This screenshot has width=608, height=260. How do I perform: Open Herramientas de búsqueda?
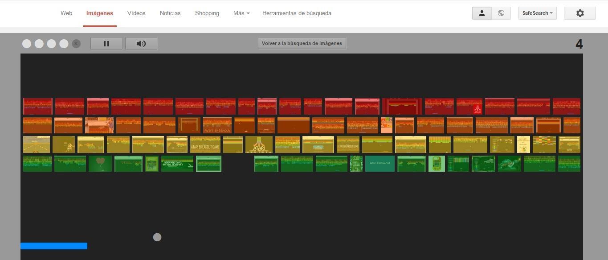(297, 13)
